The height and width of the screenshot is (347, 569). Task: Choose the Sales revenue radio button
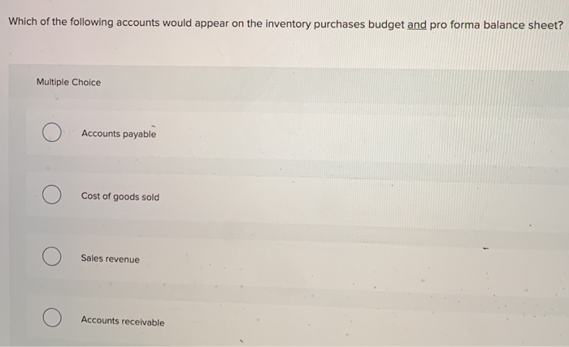pyautogui.click(x=51, y=256)
